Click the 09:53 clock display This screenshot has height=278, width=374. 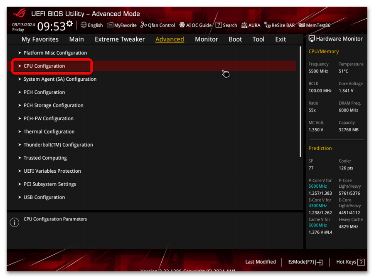[x=51, y=26]
